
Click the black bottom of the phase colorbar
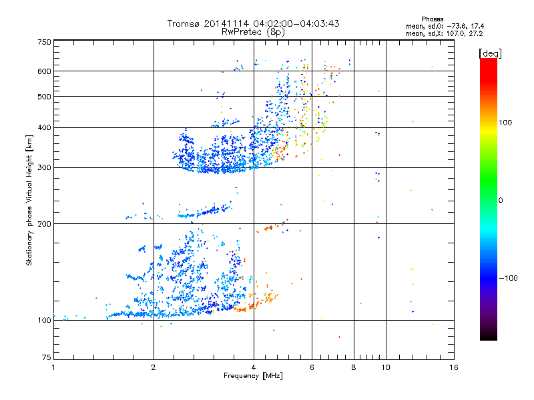click(489, 335)
